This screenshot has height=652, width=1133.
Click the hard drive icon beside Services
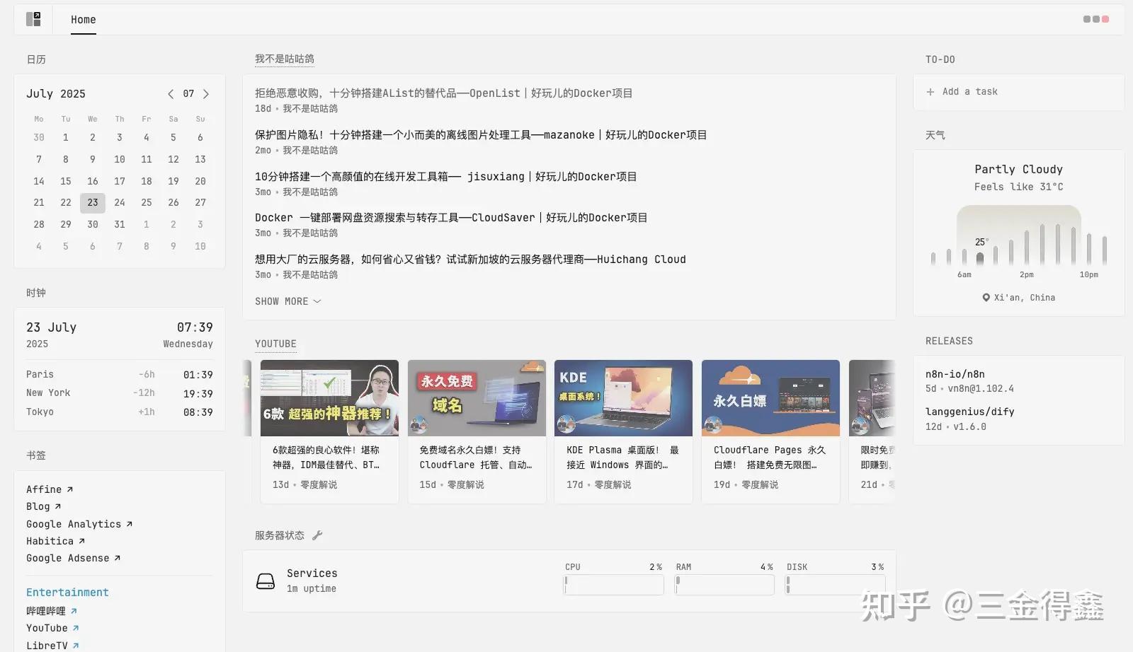coord(265,580)
